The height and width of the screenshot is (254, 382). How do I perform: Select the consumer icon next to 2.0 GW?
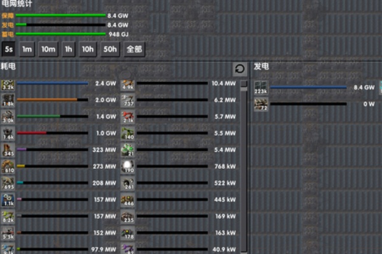click(x=8, y=100)
